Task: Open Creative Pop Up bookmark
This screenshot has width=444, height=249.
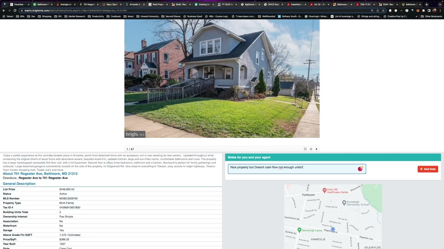Action: coord(395,16)
